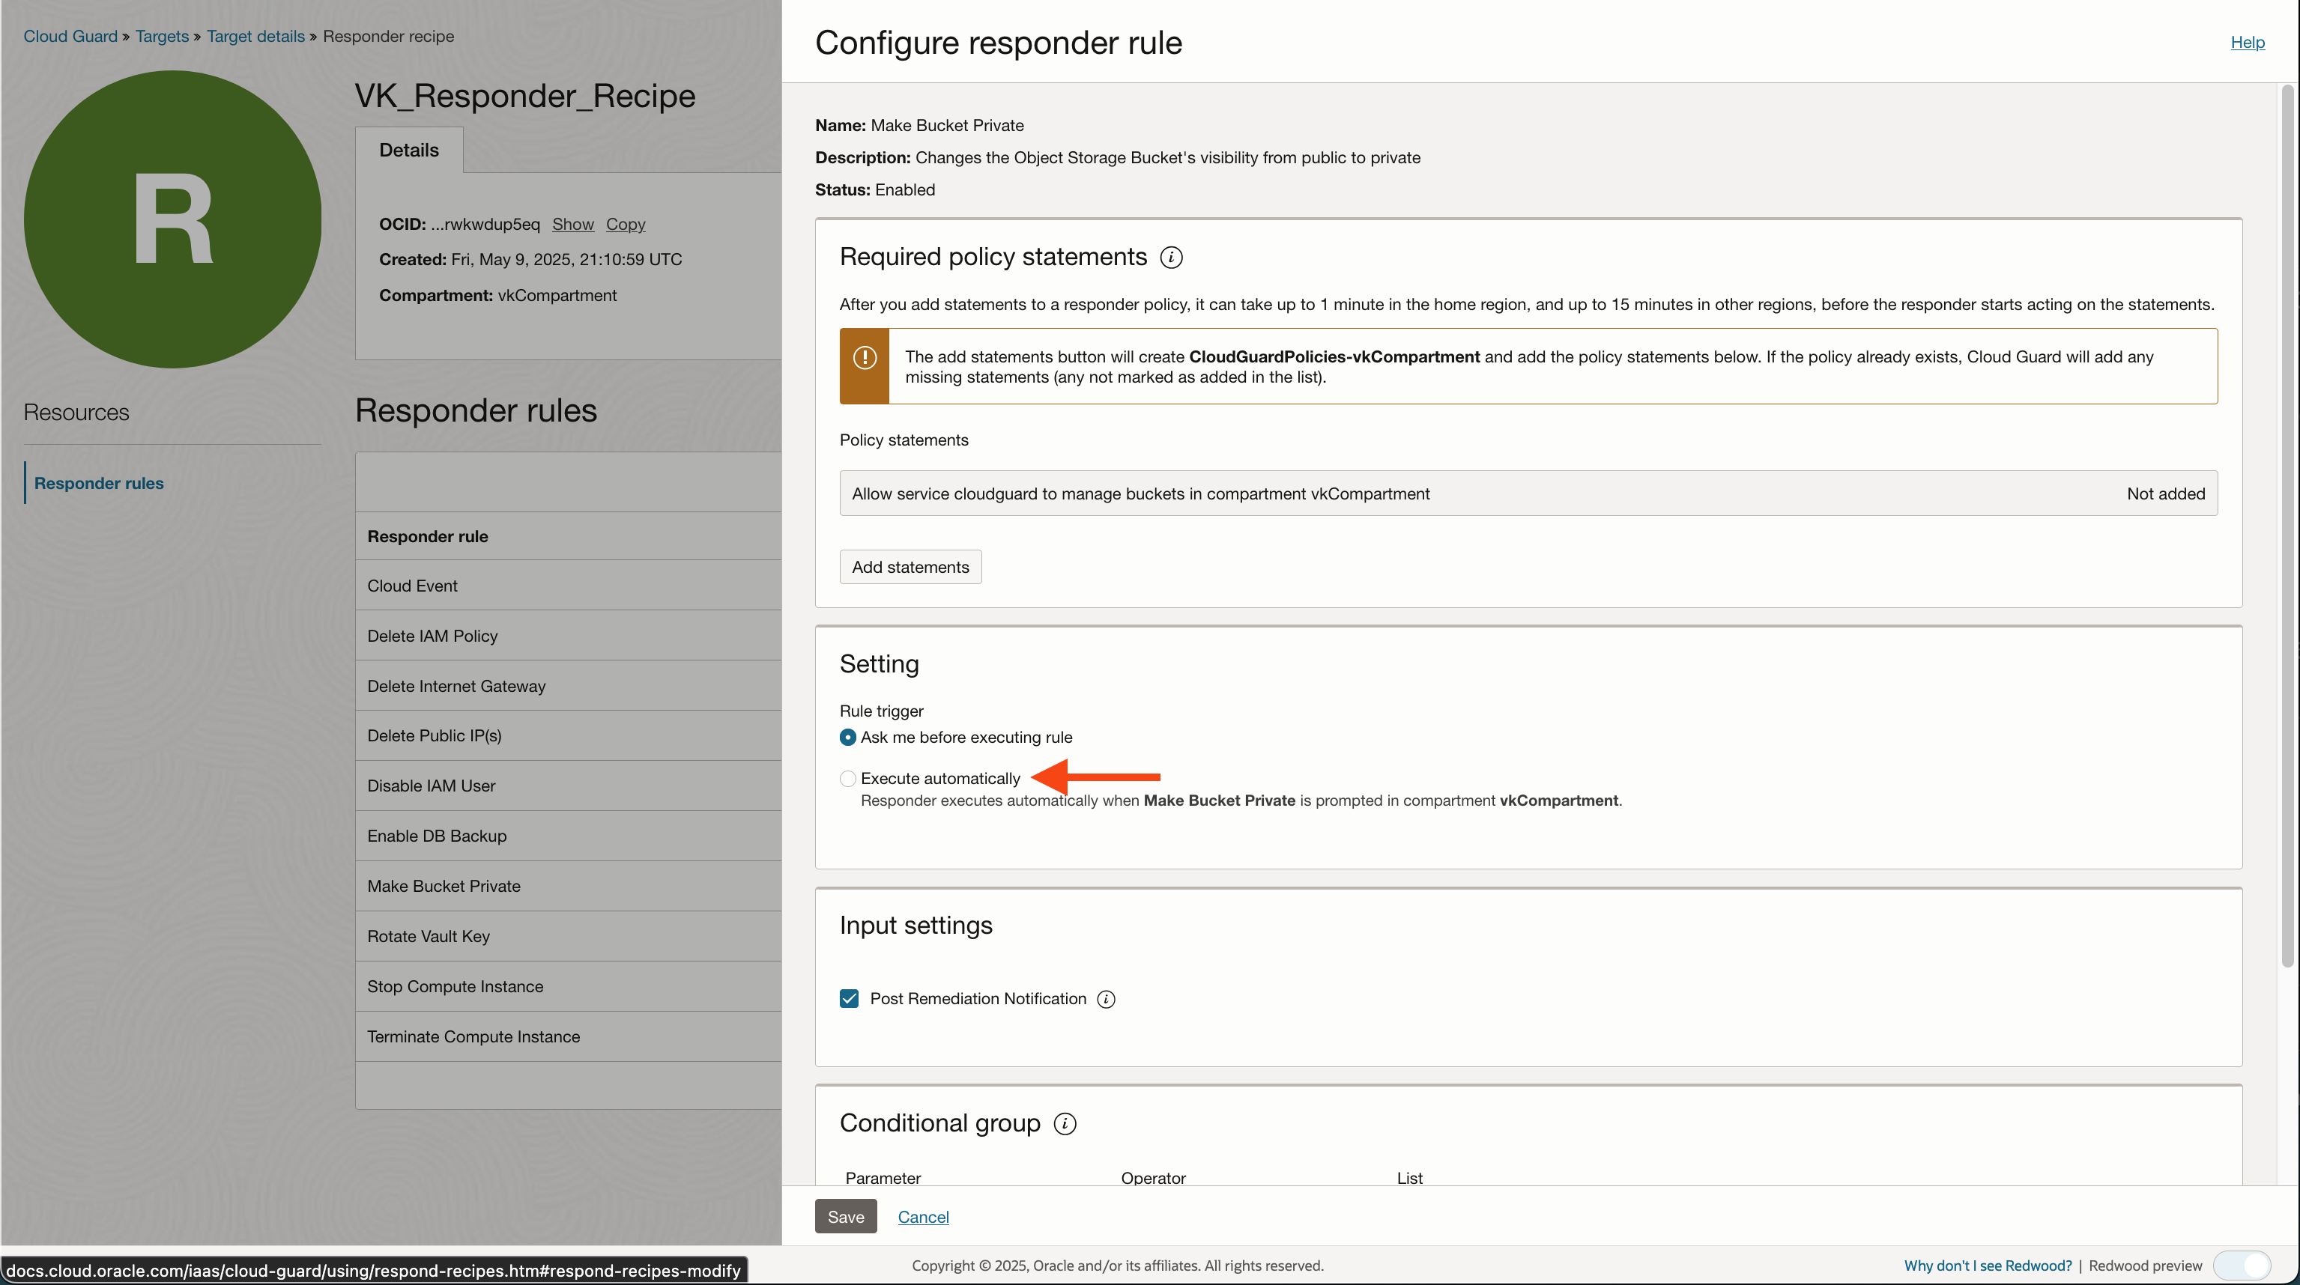2300x1285 pixels.
Task: Uncheck Post Remediation Notification
Action: pyautogui.click(x=848, y=997)
